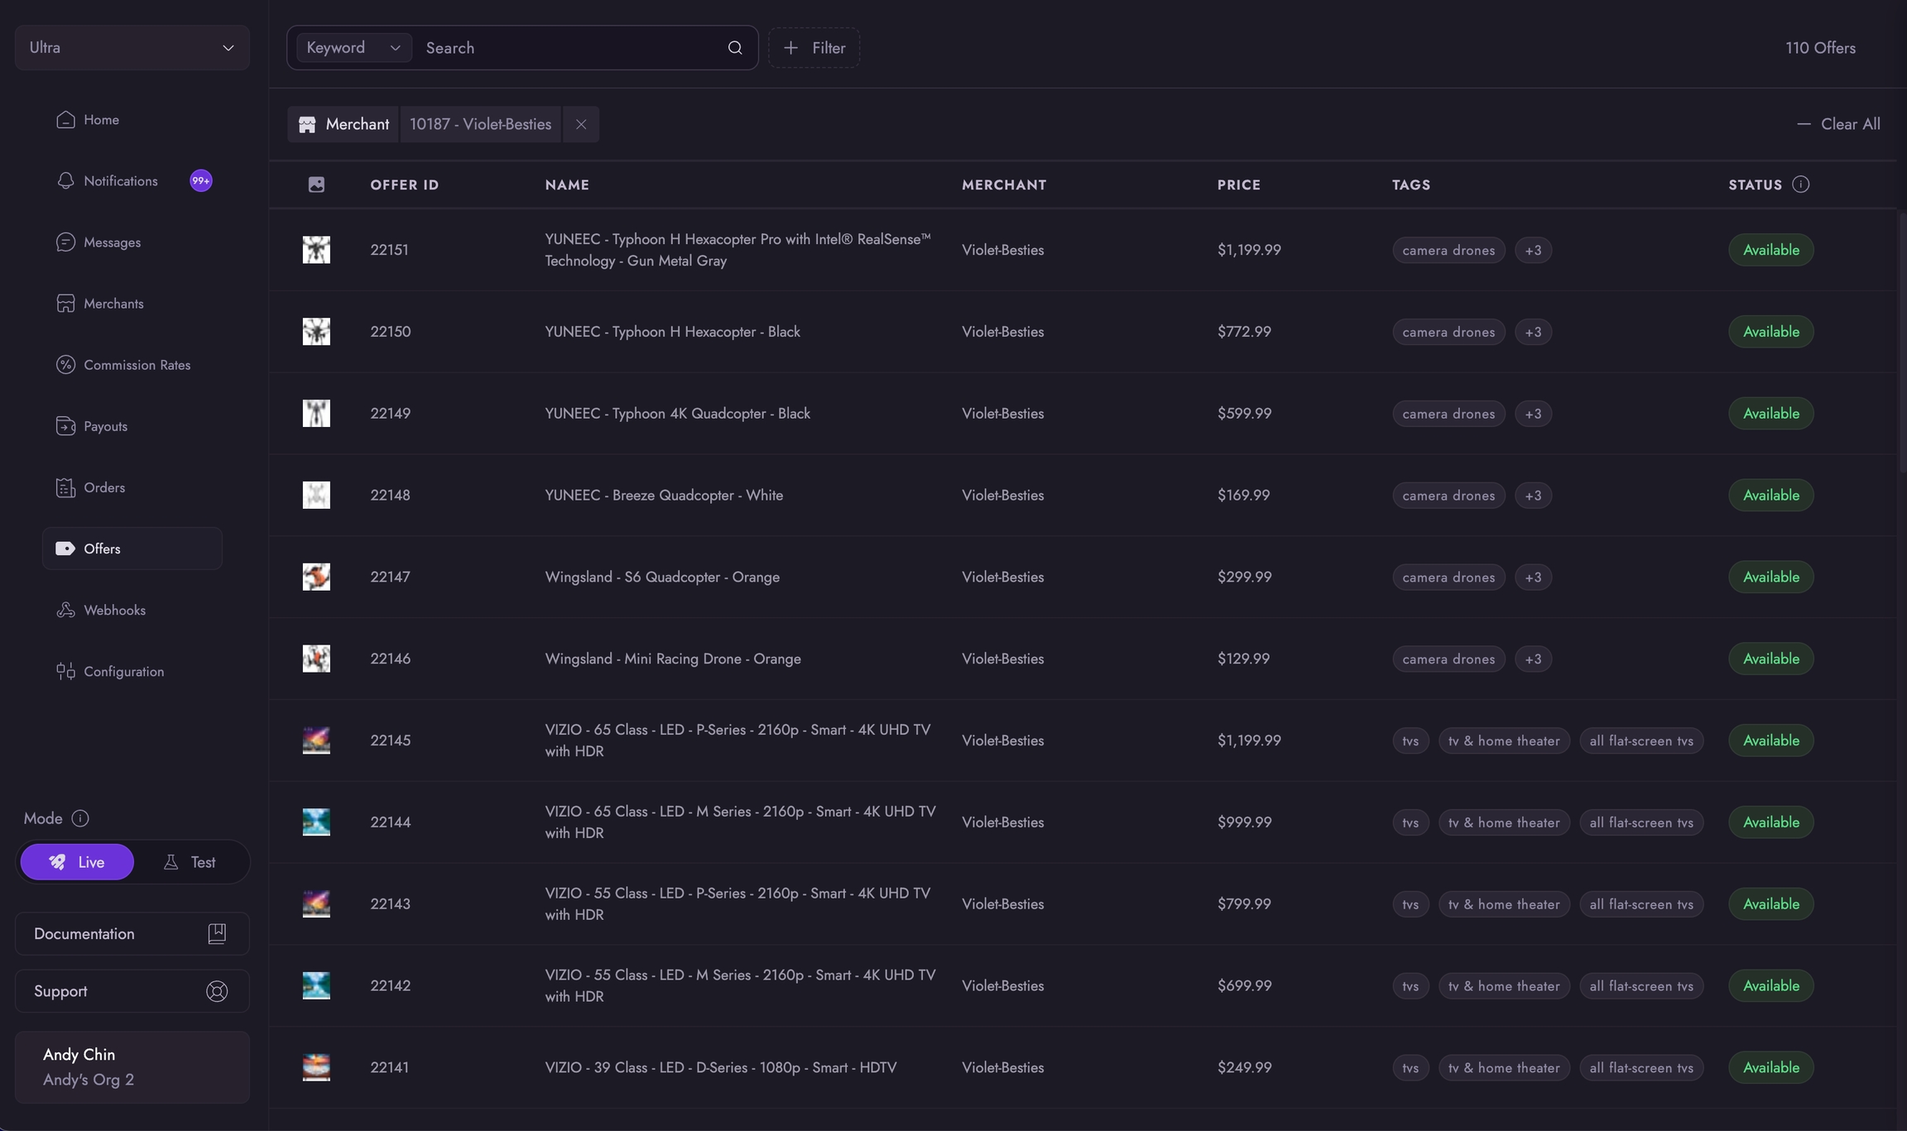Go to Commission Rates in the sidebar

coord(137,365)
